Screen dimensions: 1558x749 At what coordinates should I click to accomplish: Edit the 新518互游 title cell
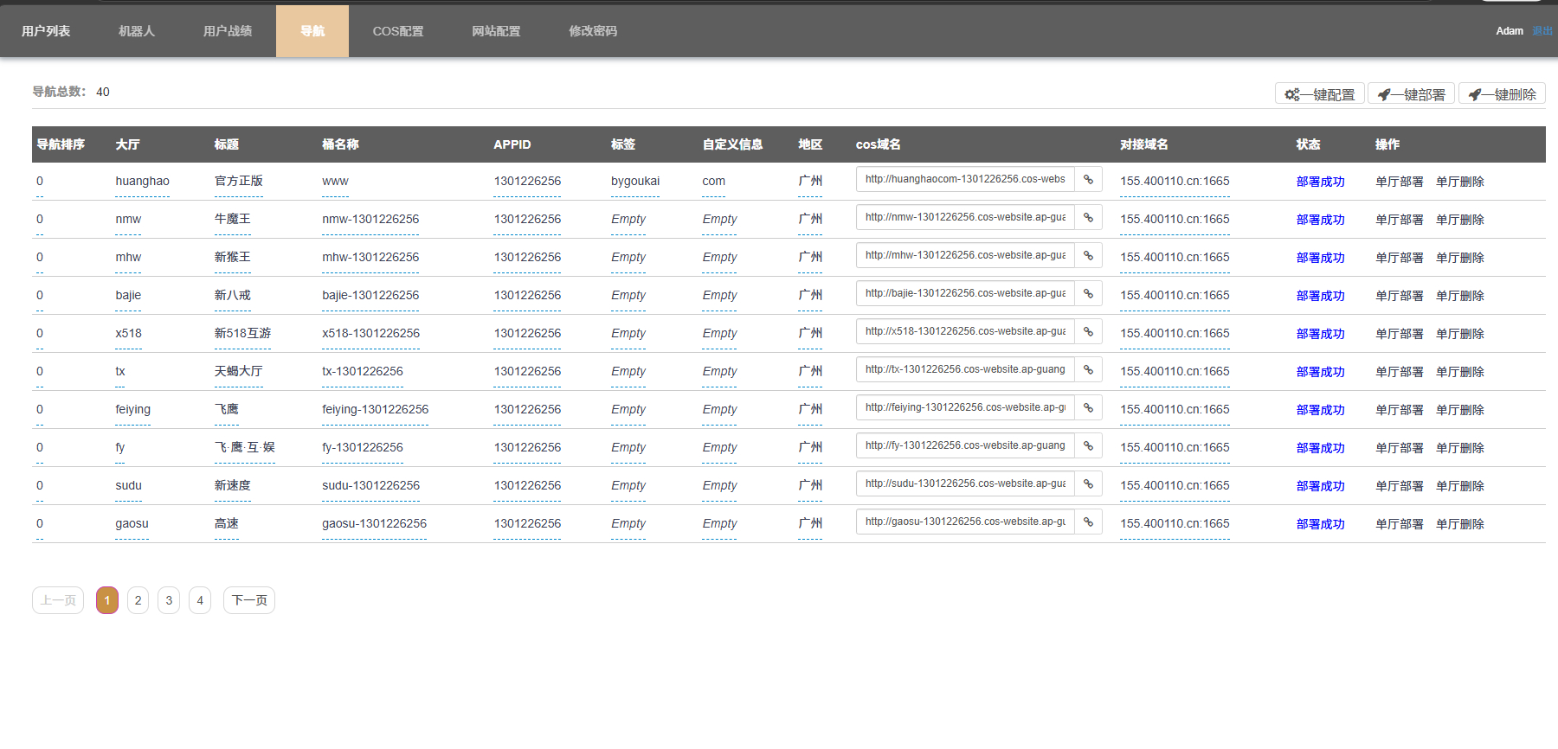242,334
